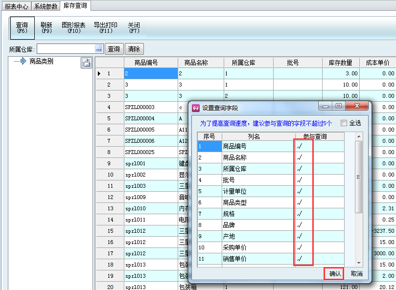Click 导出打印 (F11) in the toolbar

pyautogui.click(x=105, y=27)
